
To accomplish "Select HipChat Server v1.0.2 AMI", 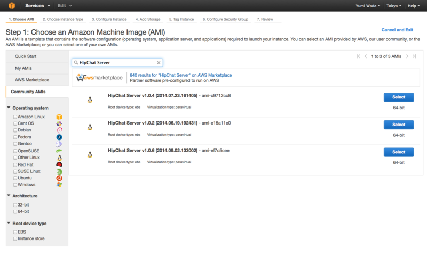I will [x=399, y=125].
